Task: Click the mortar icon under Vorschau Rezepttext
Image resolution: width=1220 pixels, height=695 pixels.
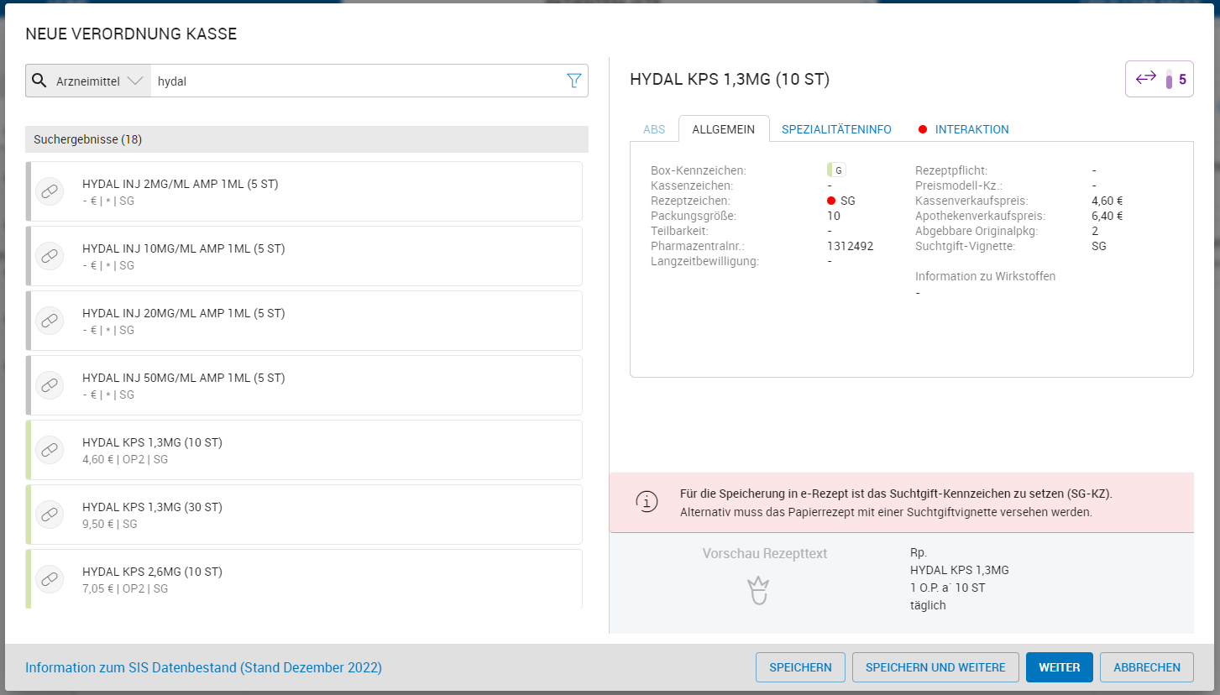Action: [759, 590]
